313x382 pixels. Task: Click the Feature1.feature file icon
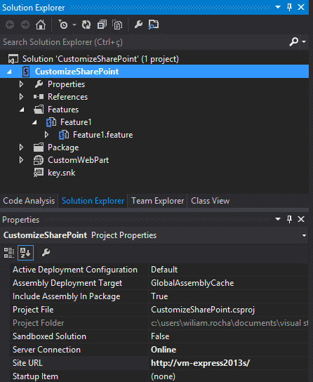coord(64,135)
